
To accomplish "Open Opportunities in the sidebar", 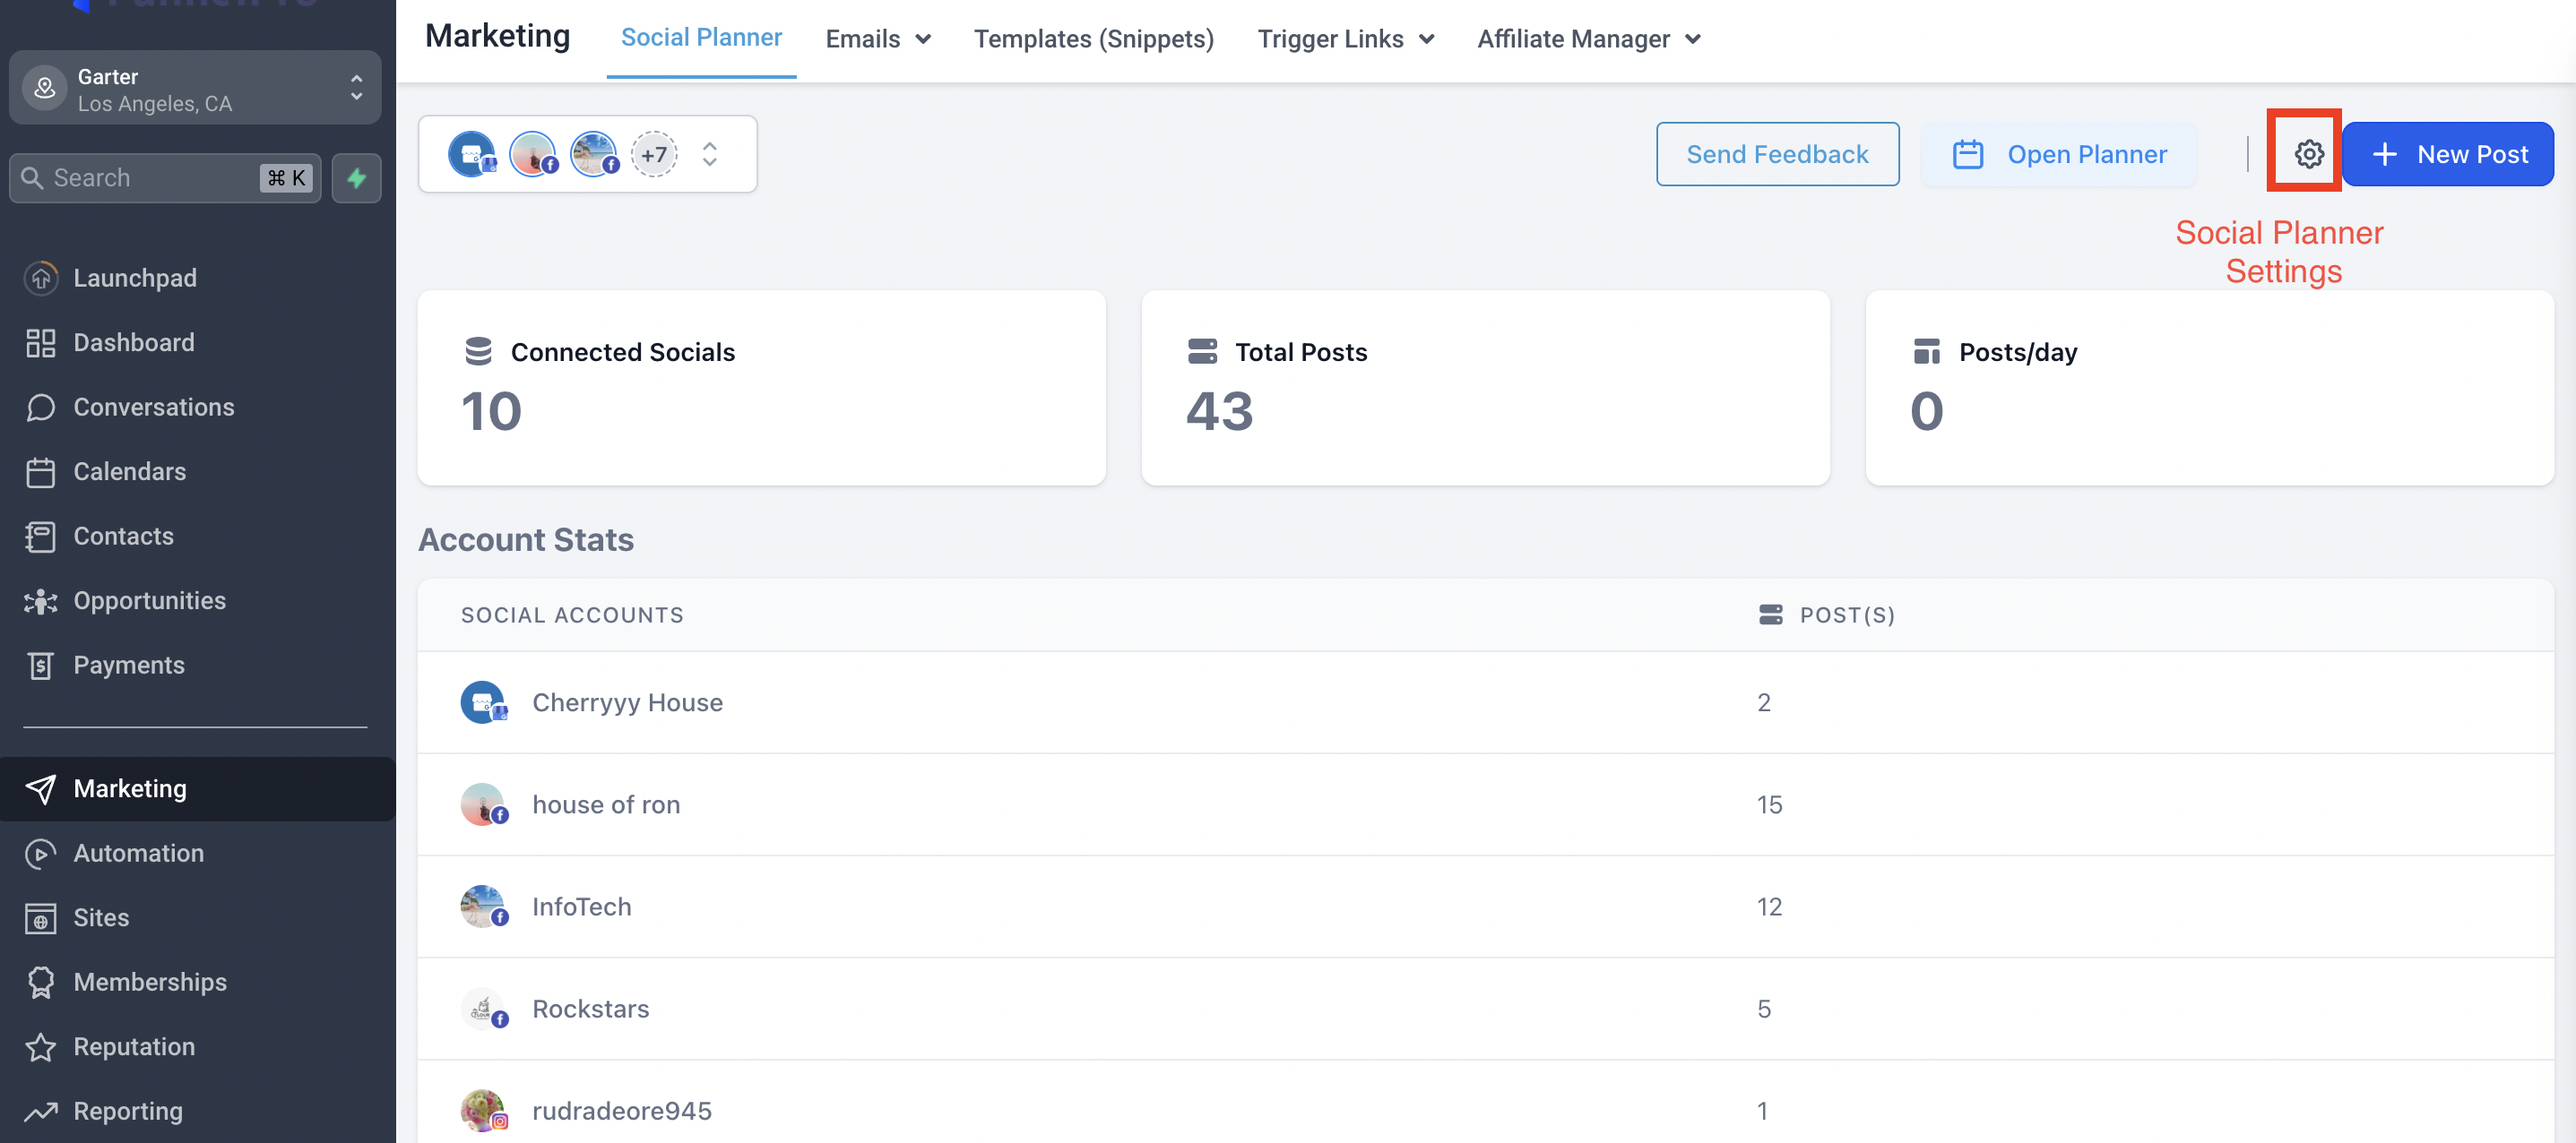I will click(x=149, y=600).
